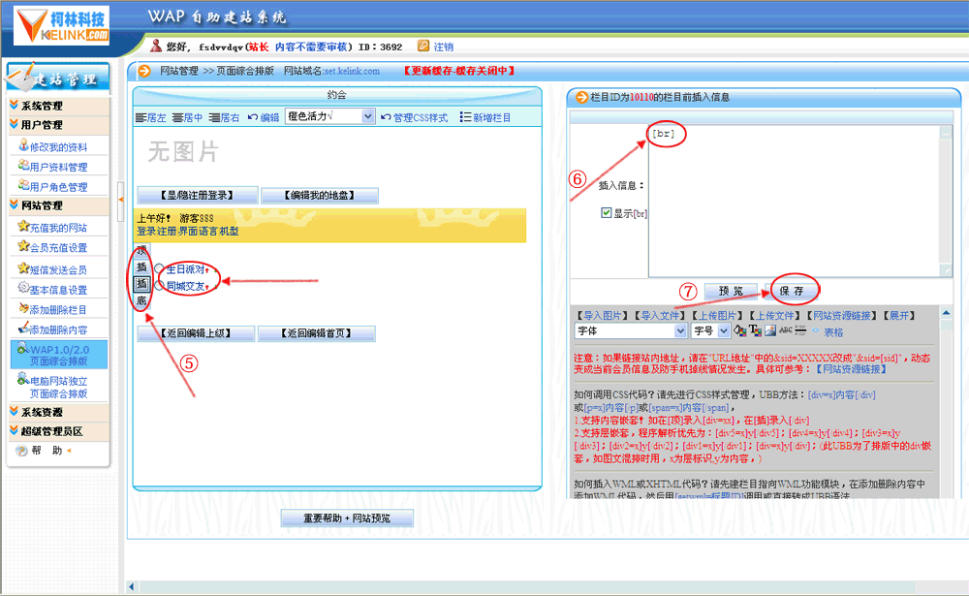The image size is (969, 596).
Task: Click the star icon beside 短信发送会员
Action: click(x=23, y=267)
